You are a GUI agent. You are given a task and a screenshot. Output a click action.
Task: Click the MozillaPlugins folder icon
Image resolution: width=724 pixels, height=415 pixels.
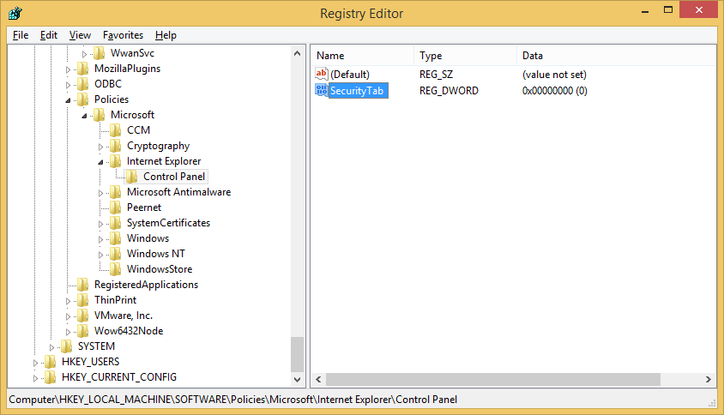[83, 69]
